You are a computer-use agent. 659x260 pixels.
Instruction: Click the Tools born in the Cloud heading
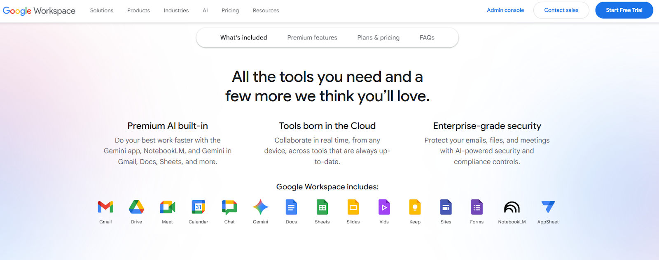(x=327, y=126)
